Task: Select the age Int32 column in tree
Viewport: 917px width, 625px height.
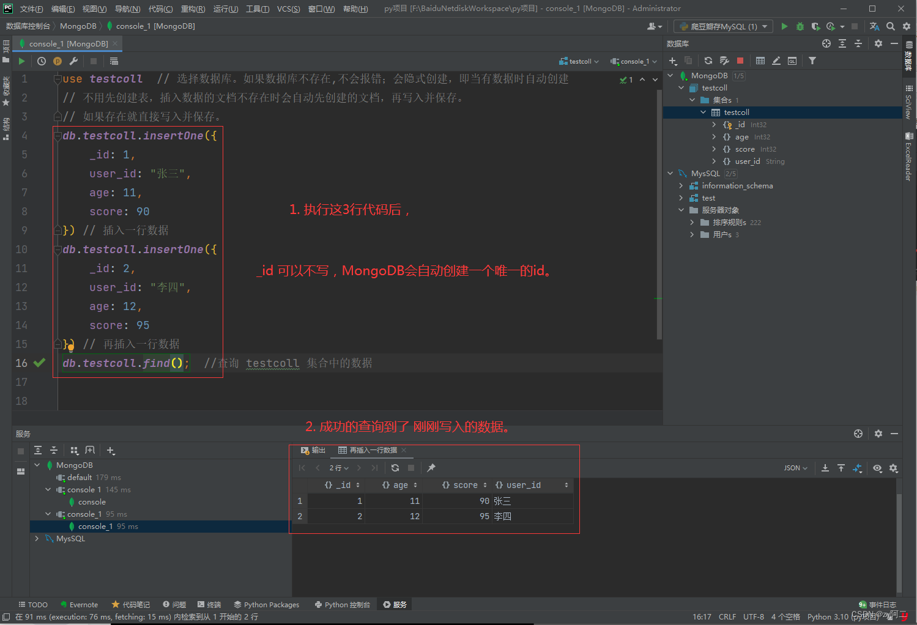Action: coord(746,137)
